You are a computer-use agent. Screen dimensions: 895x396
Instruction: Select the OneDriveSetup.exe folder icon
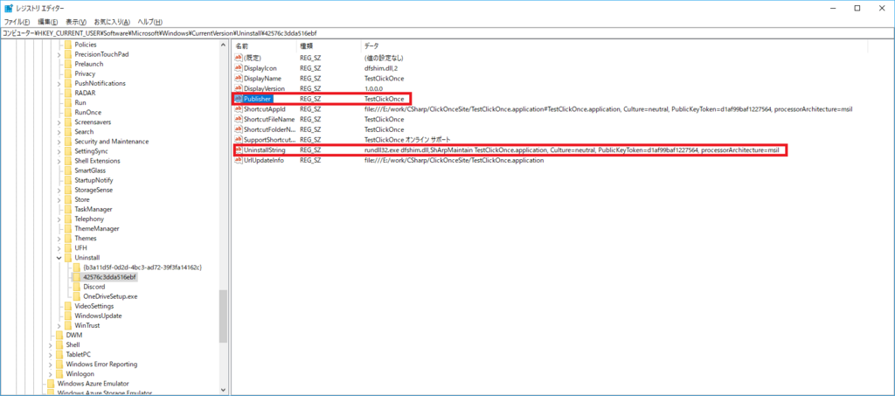click(77, 296)
